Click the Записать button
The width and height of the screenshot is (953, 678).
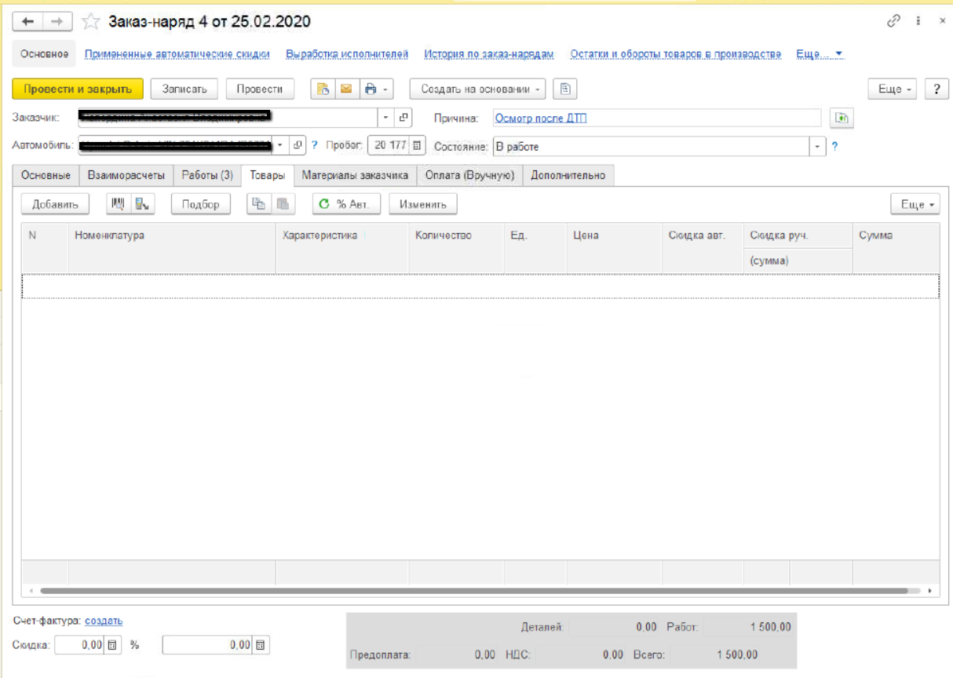184,89
